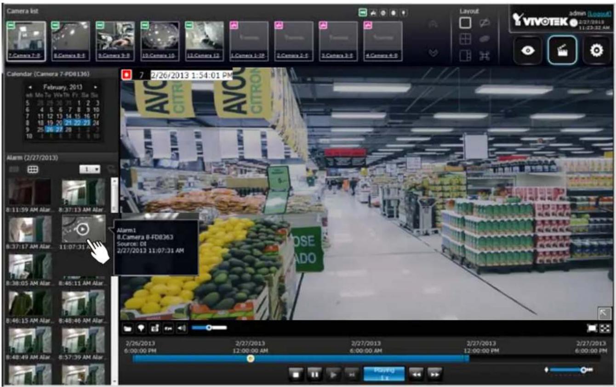Open the 8:57:39 AM alarm thumbnail
The image size is (616, 387).
coord(83,340)
